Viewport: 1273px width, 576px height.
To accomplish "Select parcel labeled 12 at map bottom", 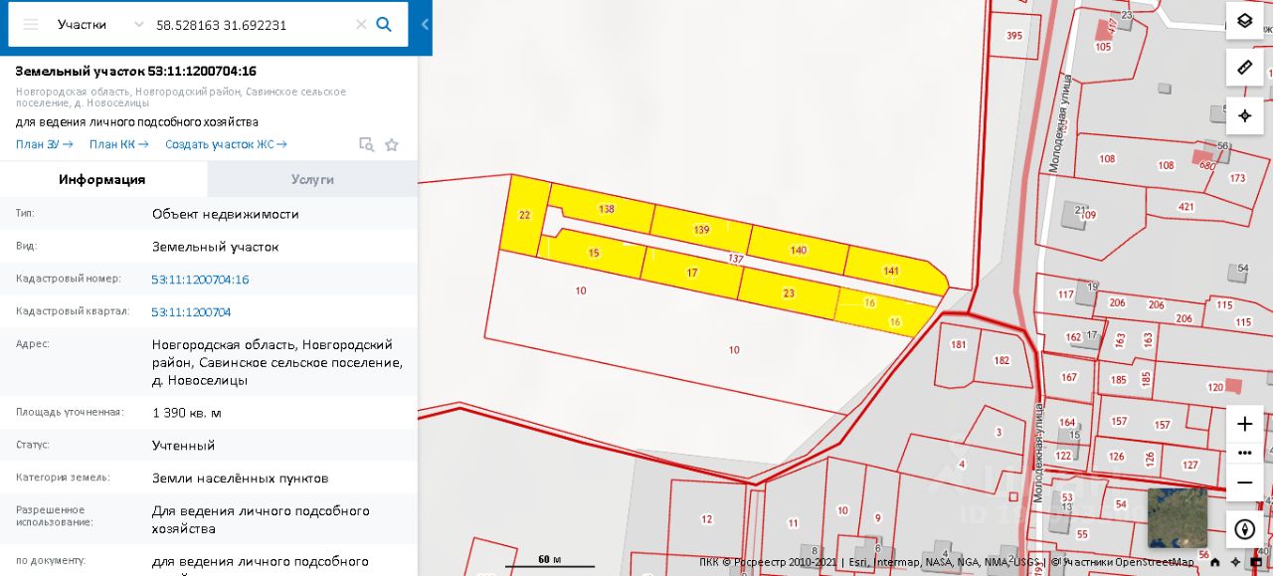I will click(x=707, y=519).
